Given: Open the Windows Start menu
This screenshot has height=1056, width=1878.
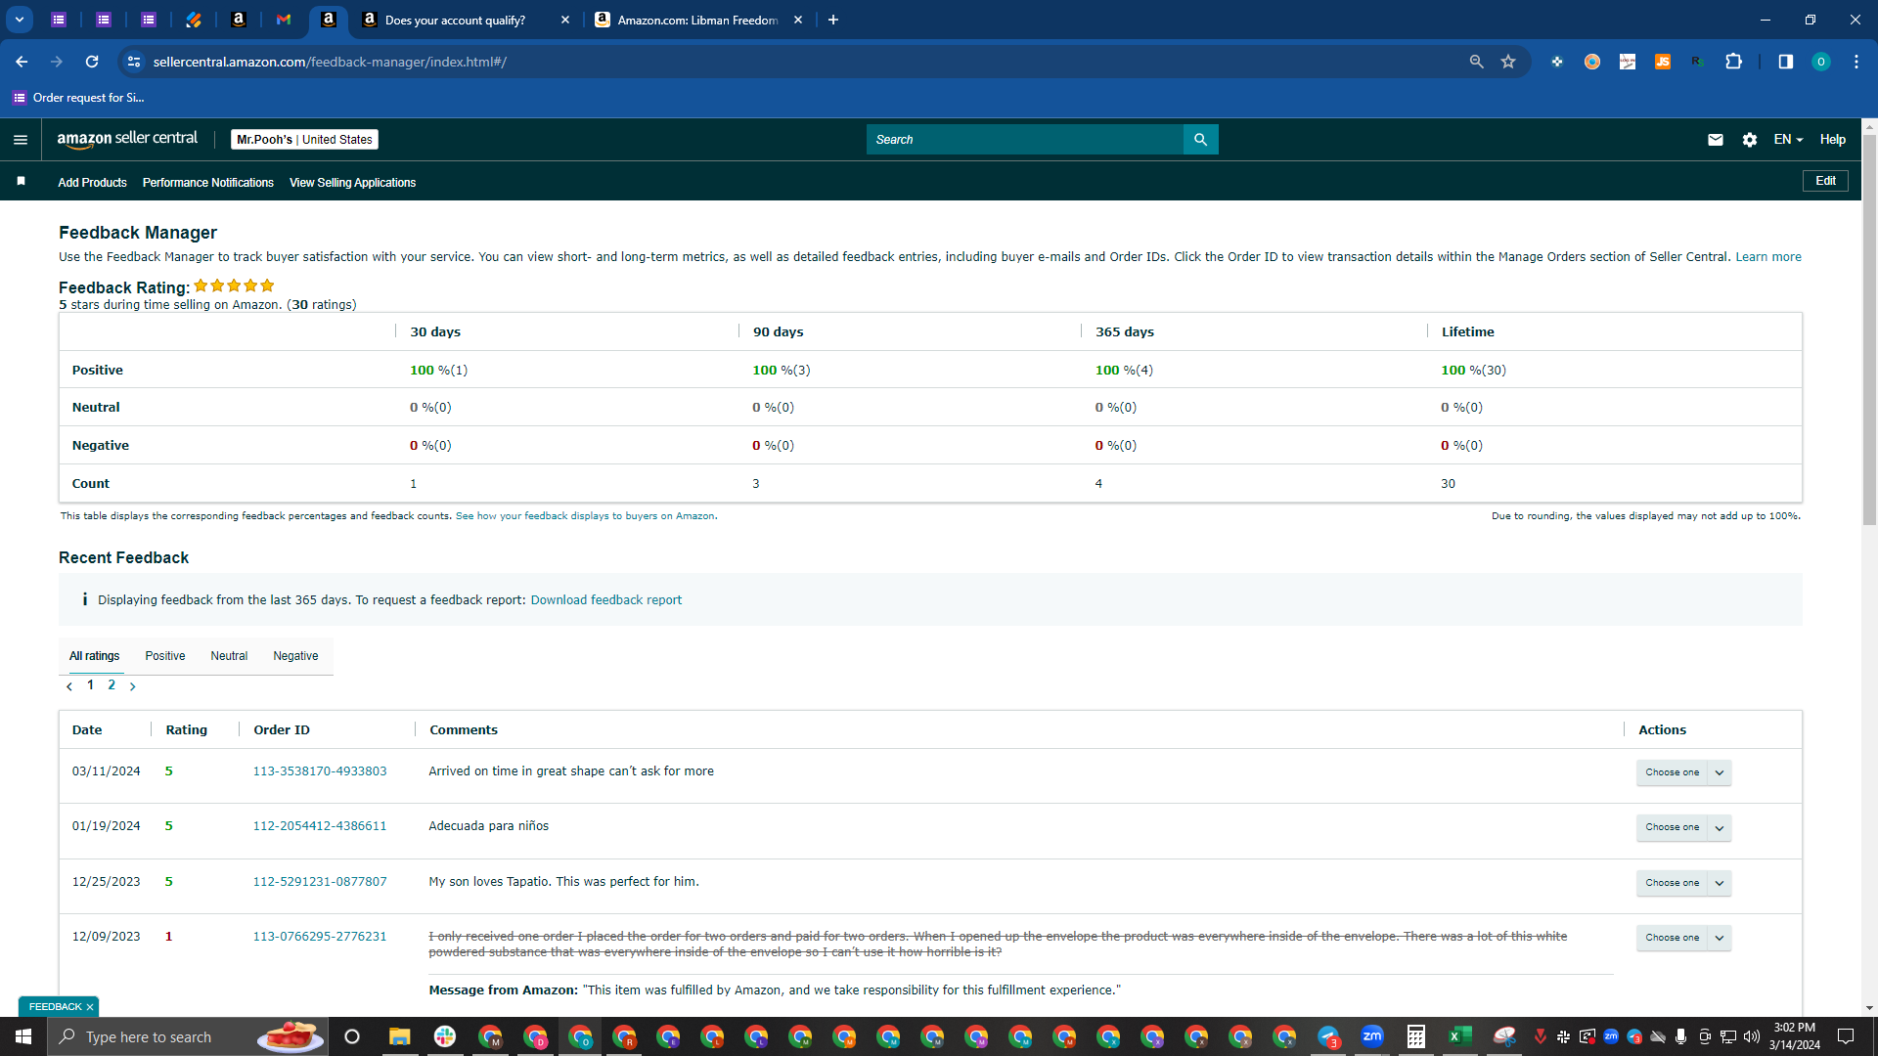Looking at the screenshot, I should pyautogui.click(x=23, y=1036).
